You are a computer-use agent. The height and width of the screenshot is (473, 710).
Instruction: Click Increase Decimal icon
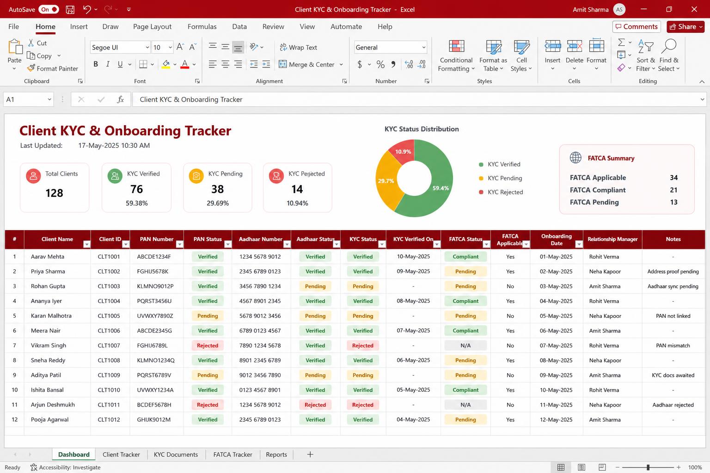409,64
